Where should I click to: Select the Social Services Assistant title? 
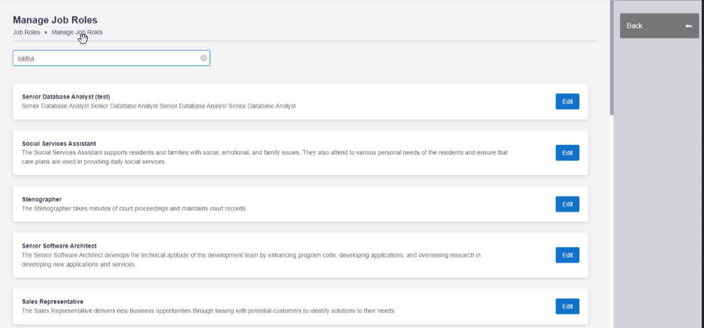pyautogui.click(x=59, y=143)
